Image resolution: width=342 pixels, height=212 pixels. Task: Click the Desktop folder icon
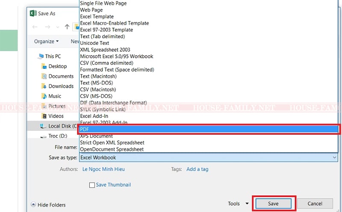pos(44,66)
